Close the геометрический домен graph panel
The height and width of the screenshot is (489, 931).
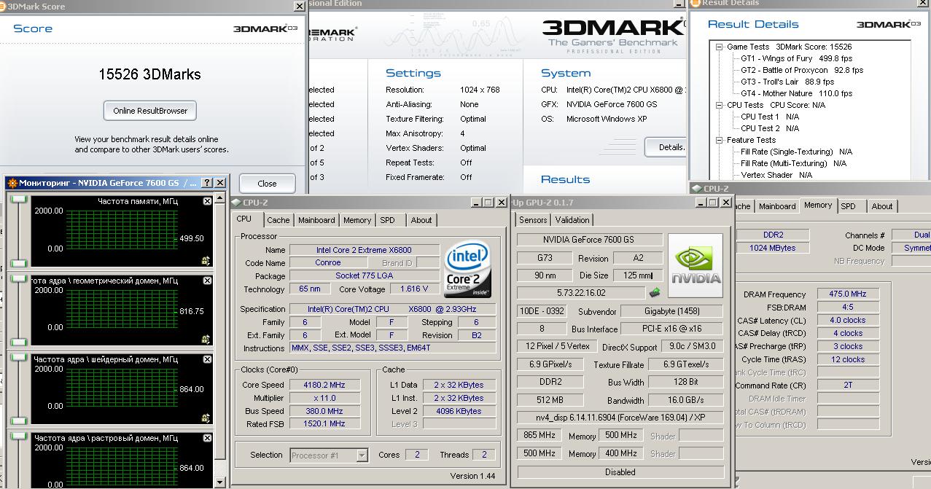[x=207, y=281]
